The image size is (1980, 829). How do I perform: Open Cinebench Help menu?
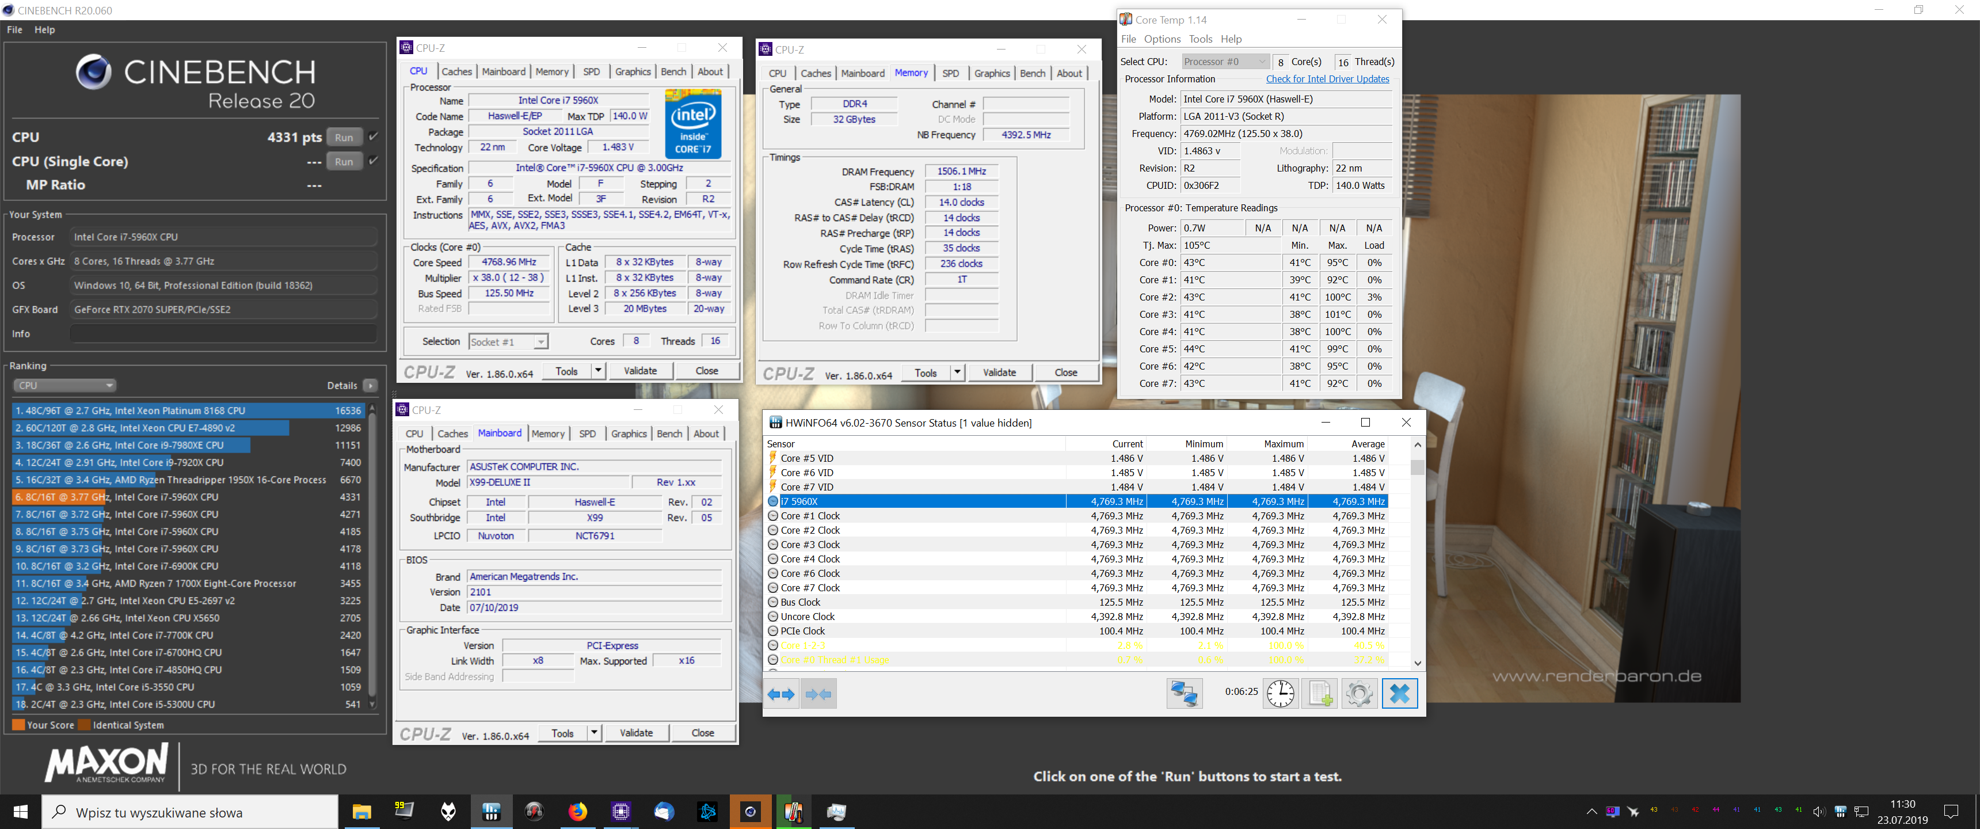coord(44,30)
